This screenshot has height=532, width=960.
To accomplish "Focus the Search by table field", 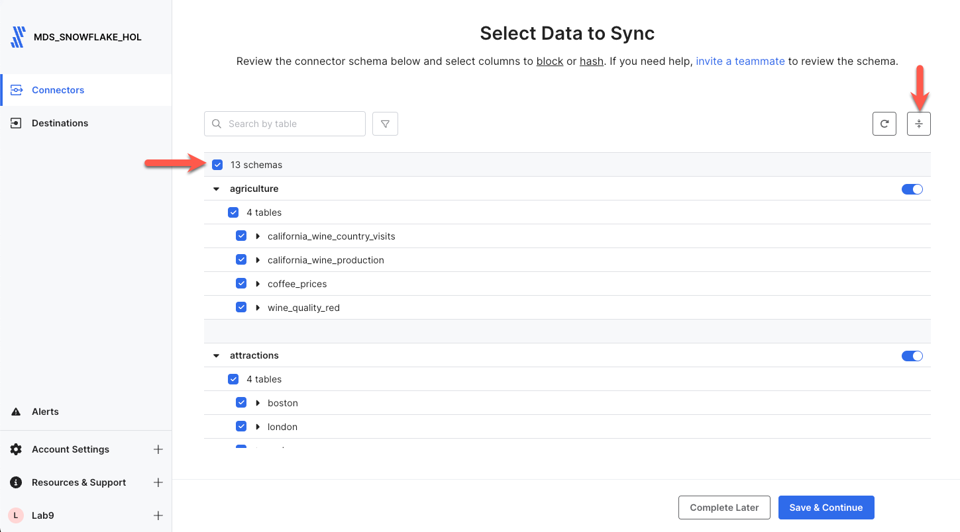I will 292,124.
